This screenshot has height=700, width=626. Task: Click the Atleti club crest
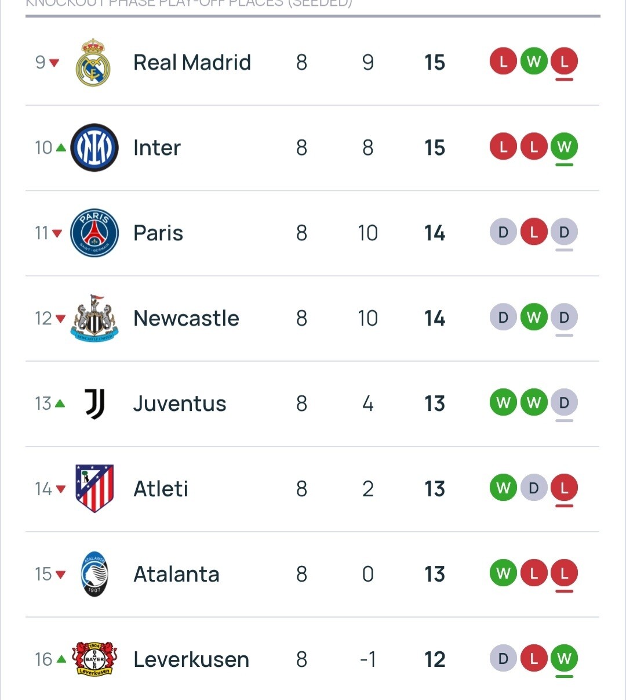pyautogui.click(x=94, y=489)
